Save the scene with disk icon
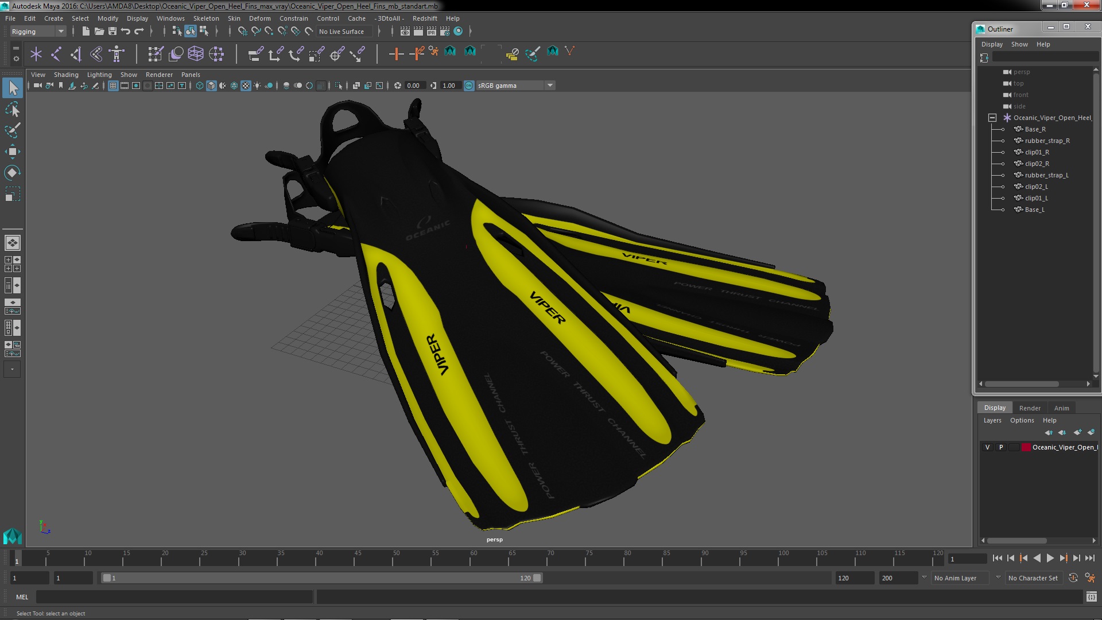The image size is (1102, 620). [x=112, y=32]
